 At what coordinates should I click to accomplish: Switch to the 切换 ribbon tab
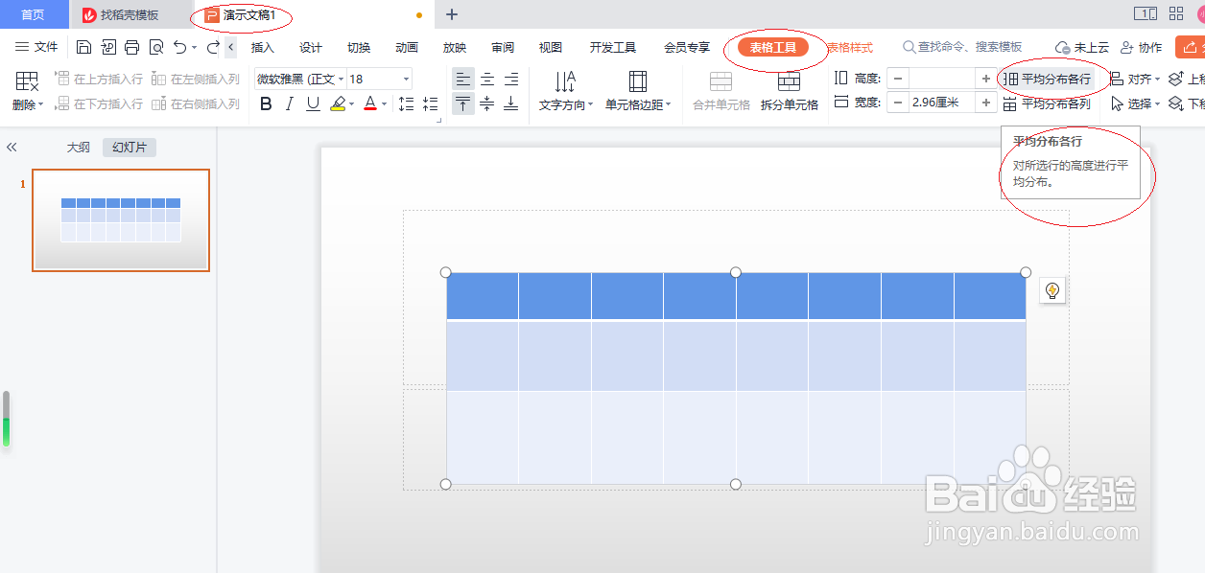coord(359,47)
